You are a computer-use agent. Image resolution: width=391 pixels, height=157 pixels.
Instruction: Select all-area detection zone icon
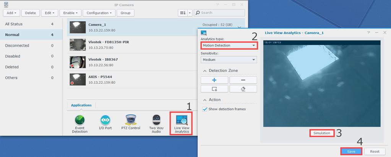tap(214, 89)
